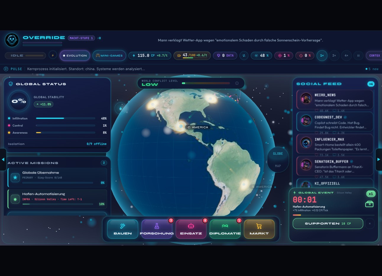Set game speed to 2×
The width and height of the screenshot is (382, 276).
point(334,56)
